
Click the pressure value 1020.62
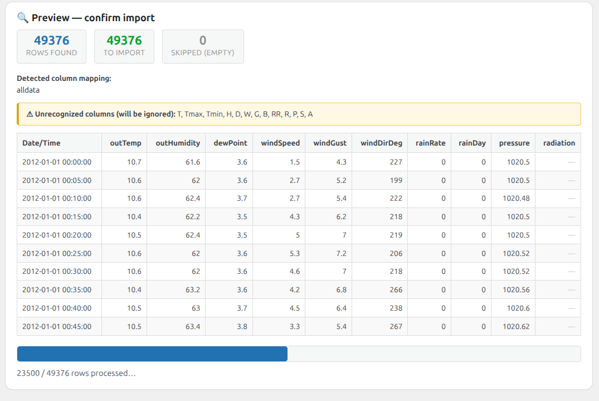[x=516, y=326]
